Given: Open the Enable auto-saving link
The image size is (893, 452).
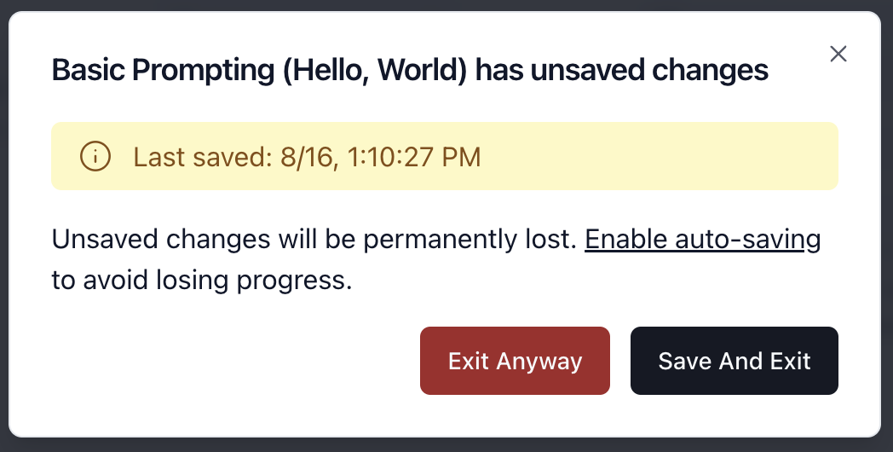Looking at the screenshot, I should (702, 240).
